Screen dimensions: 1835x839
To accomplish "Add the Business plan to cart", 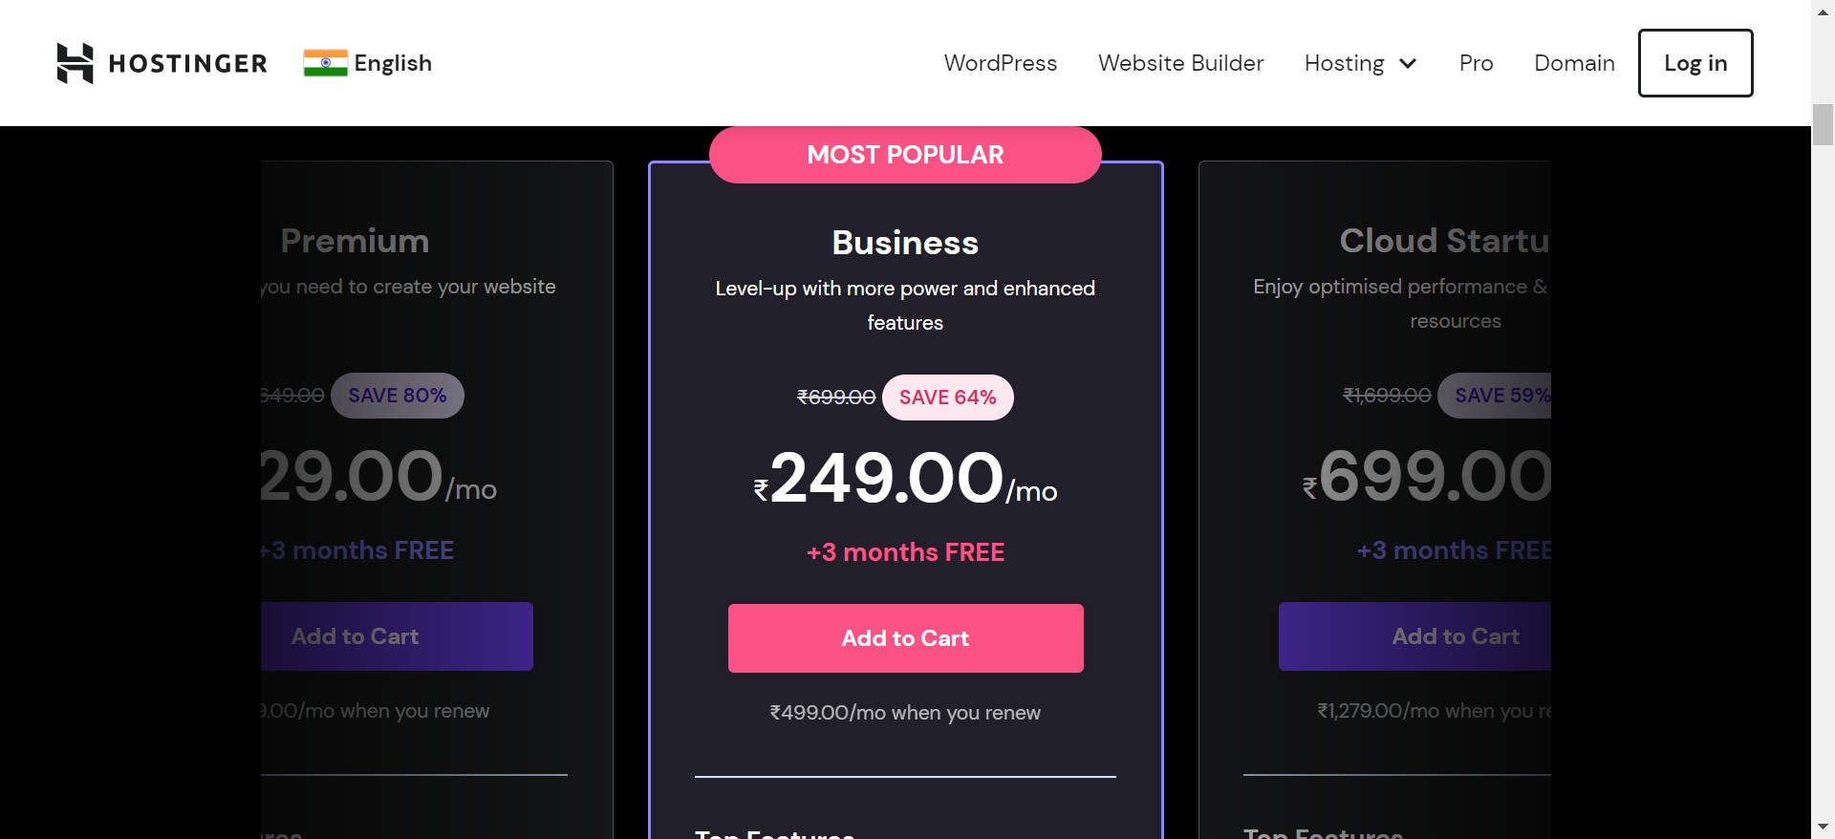I will point(905,638).
